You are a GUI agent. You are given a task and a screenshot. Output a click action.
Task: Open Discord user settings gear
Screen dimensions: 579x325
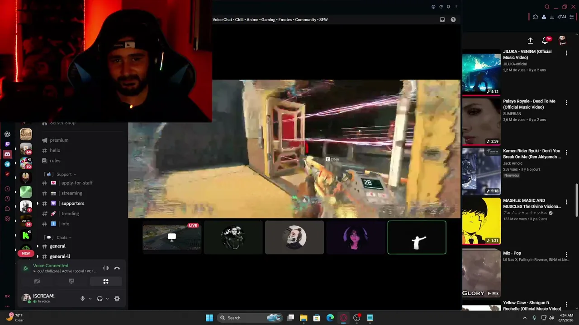(117, 298)
